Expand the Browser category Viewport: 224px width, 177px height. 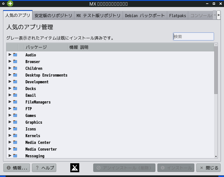click(10, 61)
